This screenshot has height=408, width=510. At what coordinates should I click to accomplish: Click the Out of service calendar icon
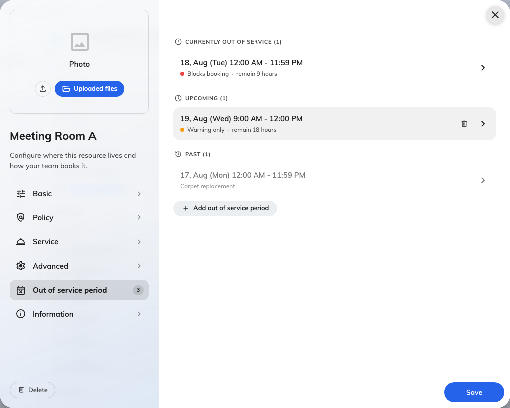tap(21, 290)
